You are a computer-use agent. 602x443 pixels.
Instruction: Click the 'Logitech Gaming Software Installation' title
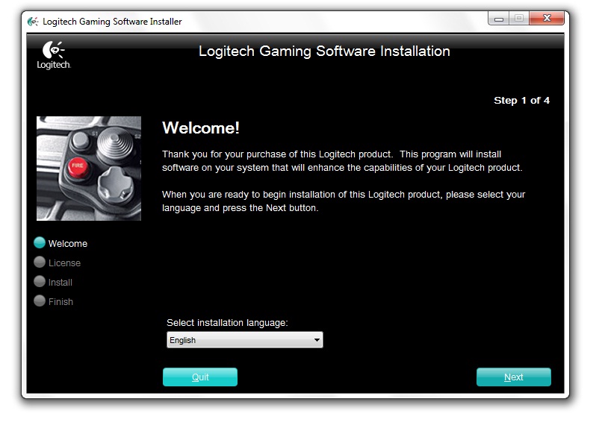click(x=324, y=51)
